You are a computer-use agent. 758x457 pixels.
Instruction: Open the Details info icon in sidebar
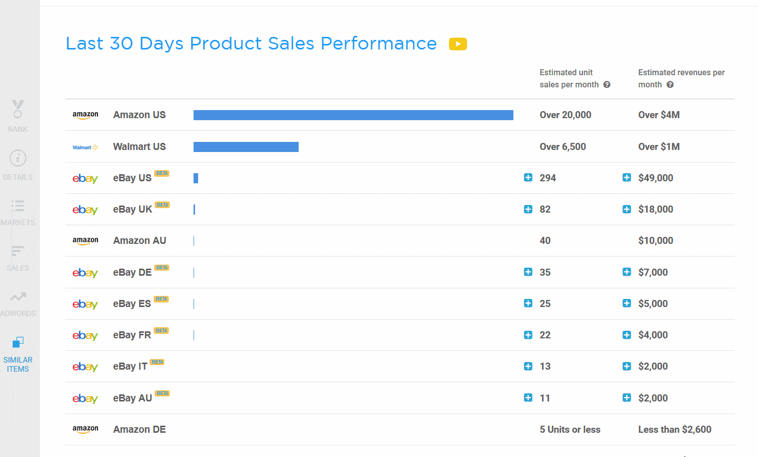[x=18, y=158]
